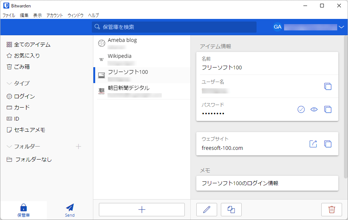Open the ごみ箱 trash
This screenshot has width=348, height=220.
pyautogui.click(x=18, y=67)
